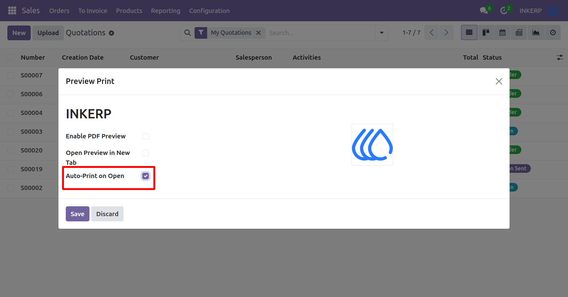
Task: Click the Sales app title
Action: click(31, 10)
